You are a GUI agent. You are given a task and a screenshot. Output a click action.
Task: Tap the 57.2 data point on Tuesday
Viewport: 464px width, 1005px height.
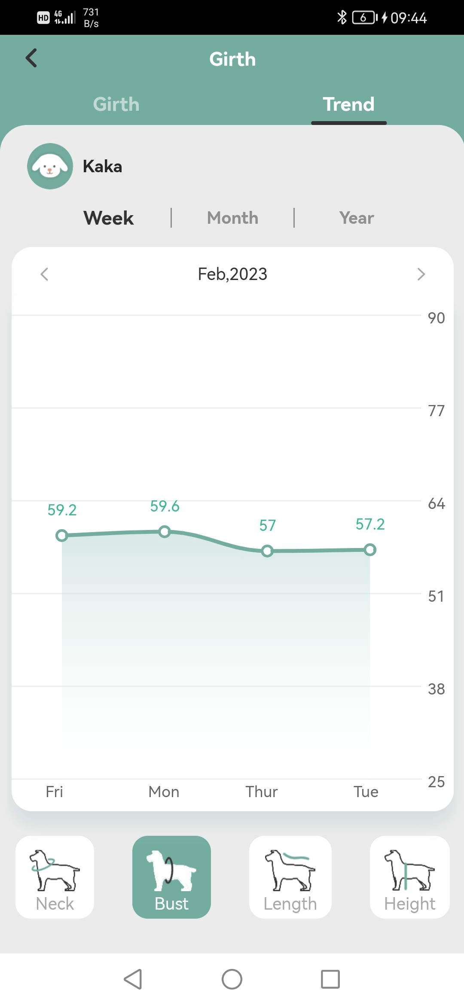click(370, 550)
